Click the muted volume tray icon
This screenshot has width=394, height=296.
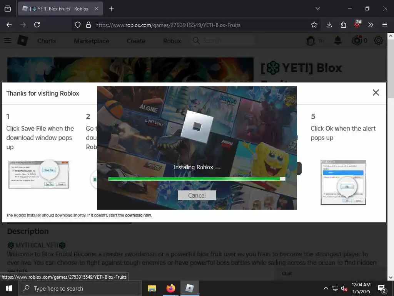(x=344, y=289)
